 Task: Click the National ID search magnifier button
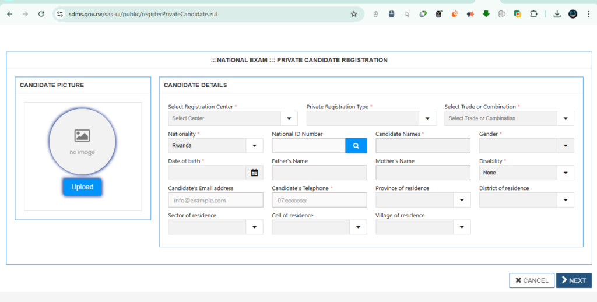point(356,146)
